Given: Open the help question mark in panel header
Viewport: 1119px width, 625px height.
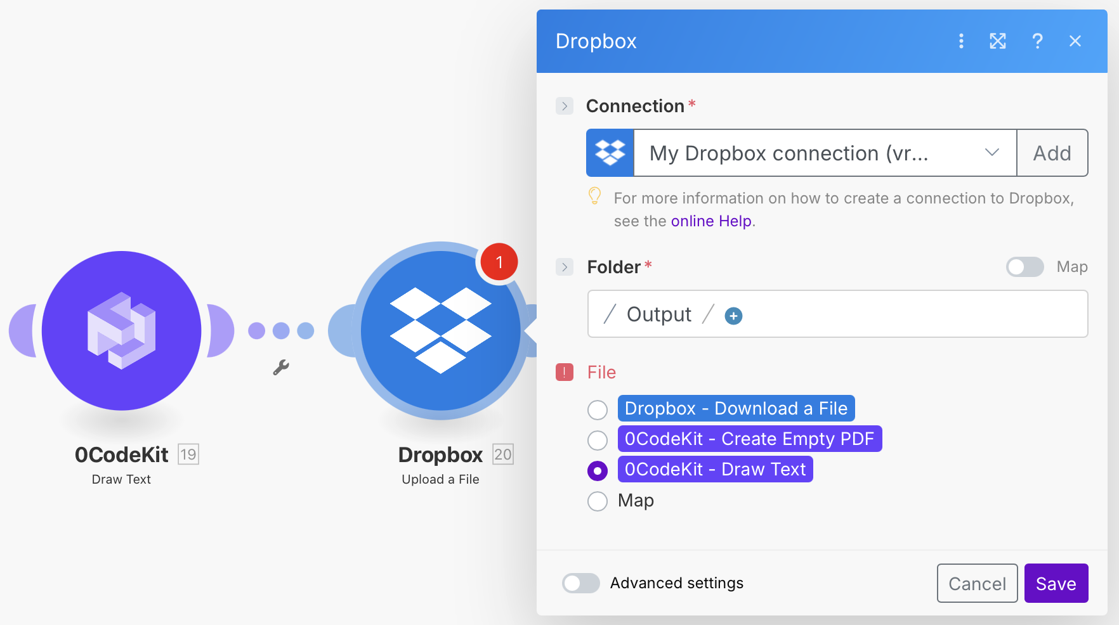Looking at the screenshot, I should point(1037,41).
